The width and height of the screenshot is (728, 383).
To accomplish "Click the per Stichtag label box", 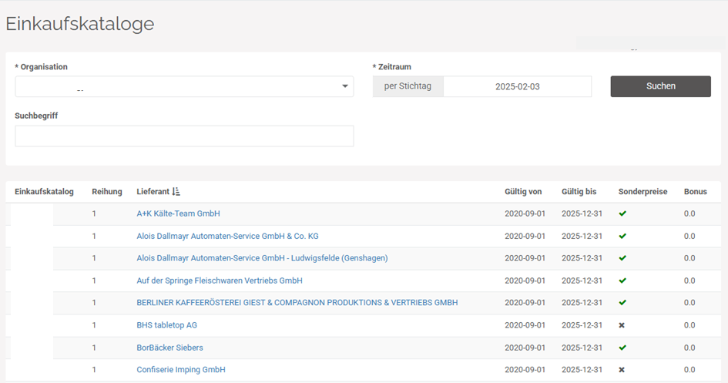I will coord(408,86).
